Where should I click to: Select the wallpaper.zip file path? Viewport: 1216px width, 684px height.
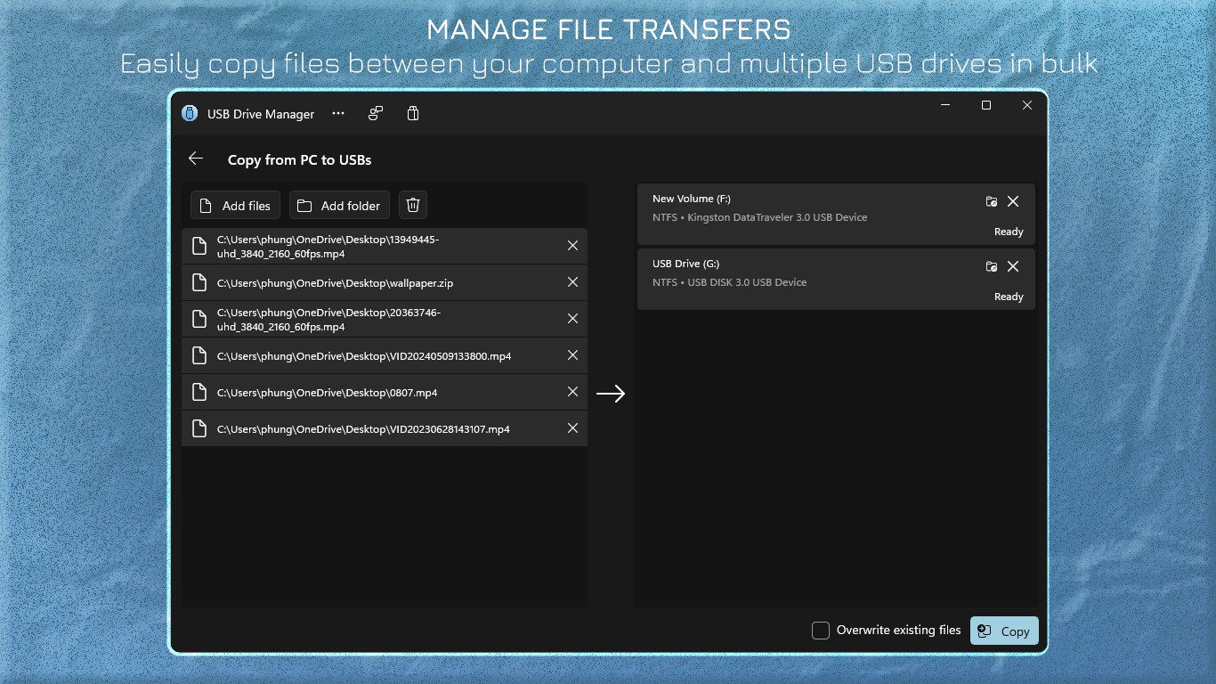[336, 283]
